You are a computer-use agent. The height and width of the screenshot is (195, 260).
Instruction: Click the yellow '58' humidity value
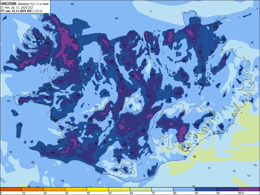pos(195,157)
